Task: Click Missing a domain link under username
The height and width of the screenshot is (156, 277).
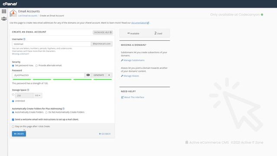Action: pos(20,54)
